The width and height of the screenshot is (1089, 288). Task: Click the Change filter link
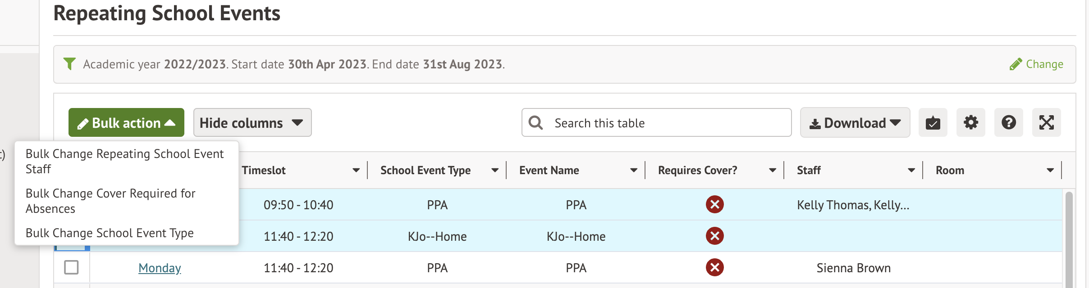point(1037,64)
